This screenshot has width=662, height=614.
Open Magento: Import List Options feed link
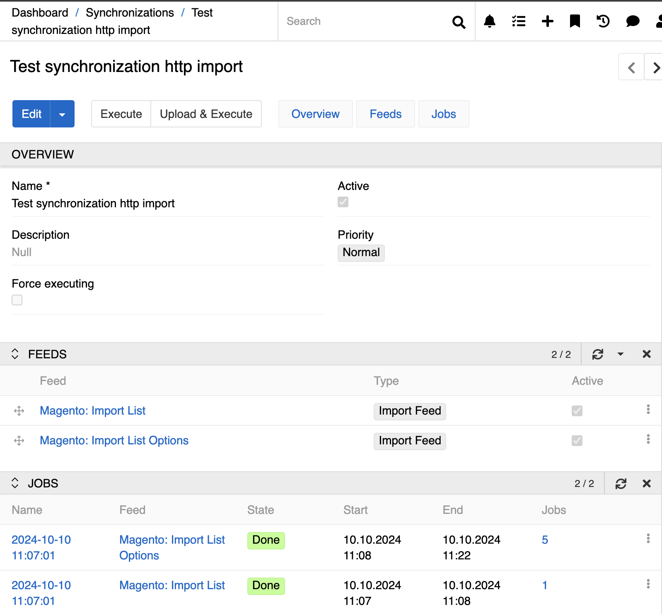(114, 441)
